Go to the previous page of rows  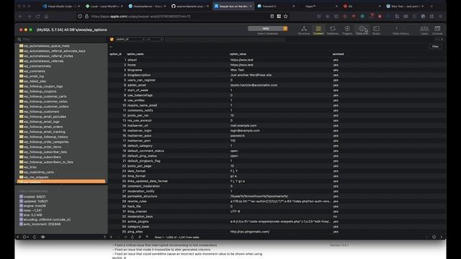pos(426,237)
